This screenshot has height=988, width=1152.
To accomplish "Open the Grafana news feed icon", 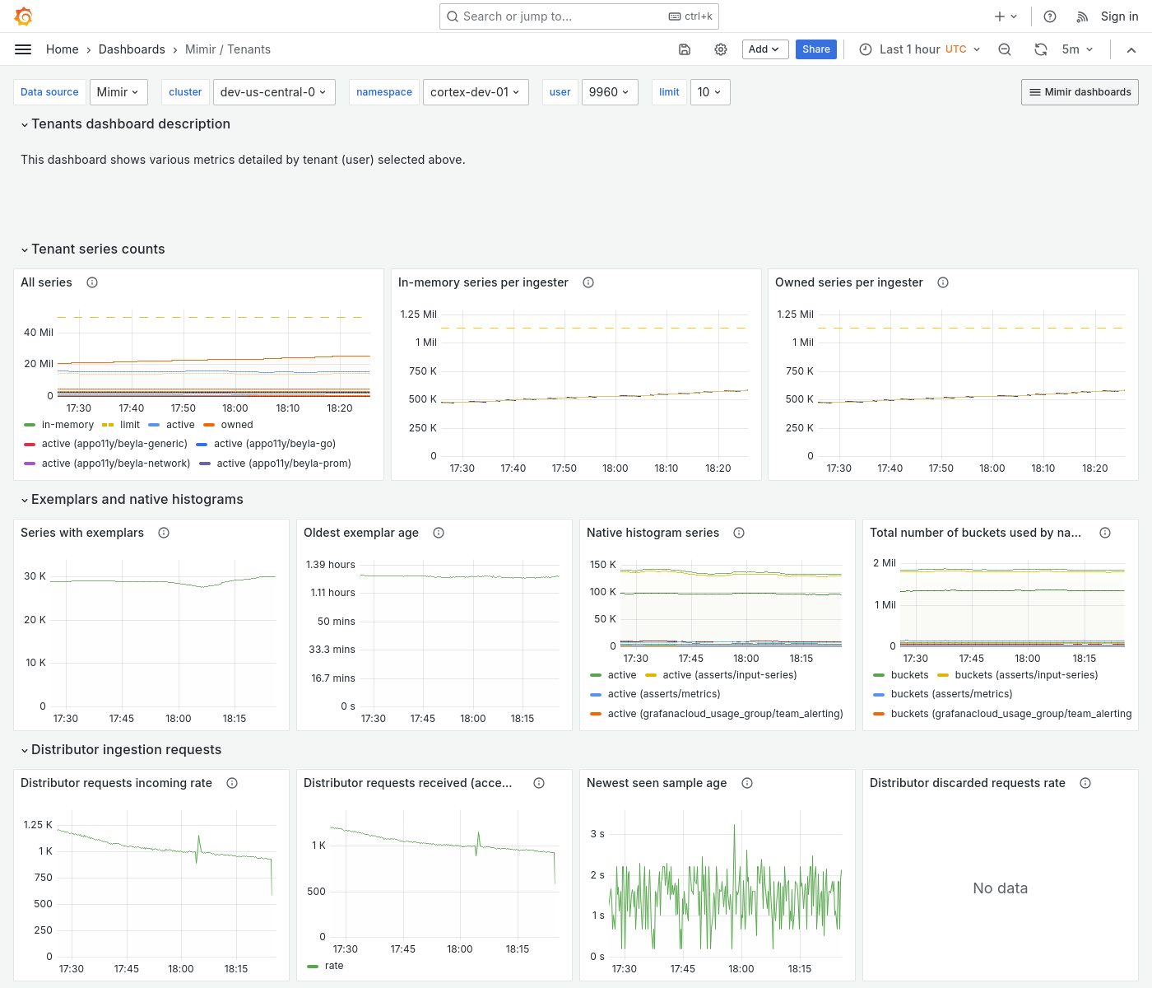I will [1080, 16].
